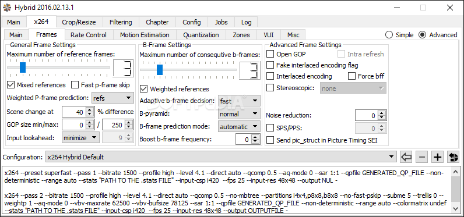
Task: Enable Fast p-frame skip
Action: tap(75, 85)
